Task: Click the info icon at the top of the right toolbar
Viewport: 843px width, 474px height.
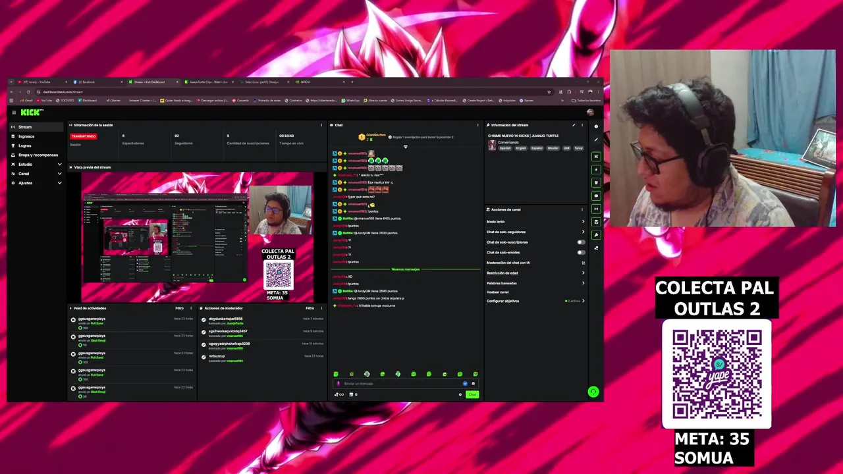Action: (x=596, y=126)
